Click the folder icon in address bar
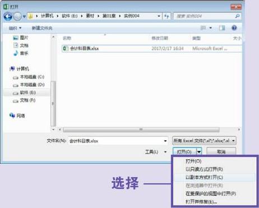The image size is (259, 208). tap(31, 16)
